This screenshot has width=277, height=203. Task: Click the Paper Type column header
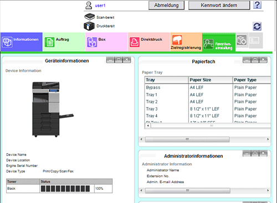252,80
